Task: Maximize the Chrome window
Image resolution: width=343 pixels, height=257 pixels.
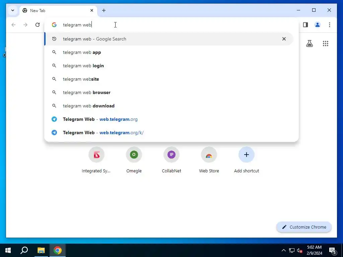Action: 314,10
